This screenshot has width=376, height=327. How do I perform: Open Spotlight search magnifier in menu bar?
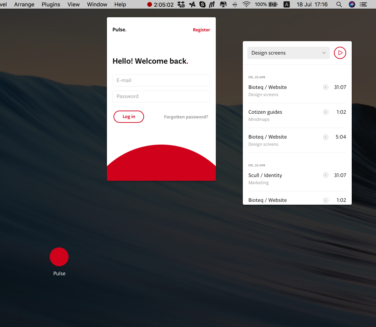tap(339, 4)
